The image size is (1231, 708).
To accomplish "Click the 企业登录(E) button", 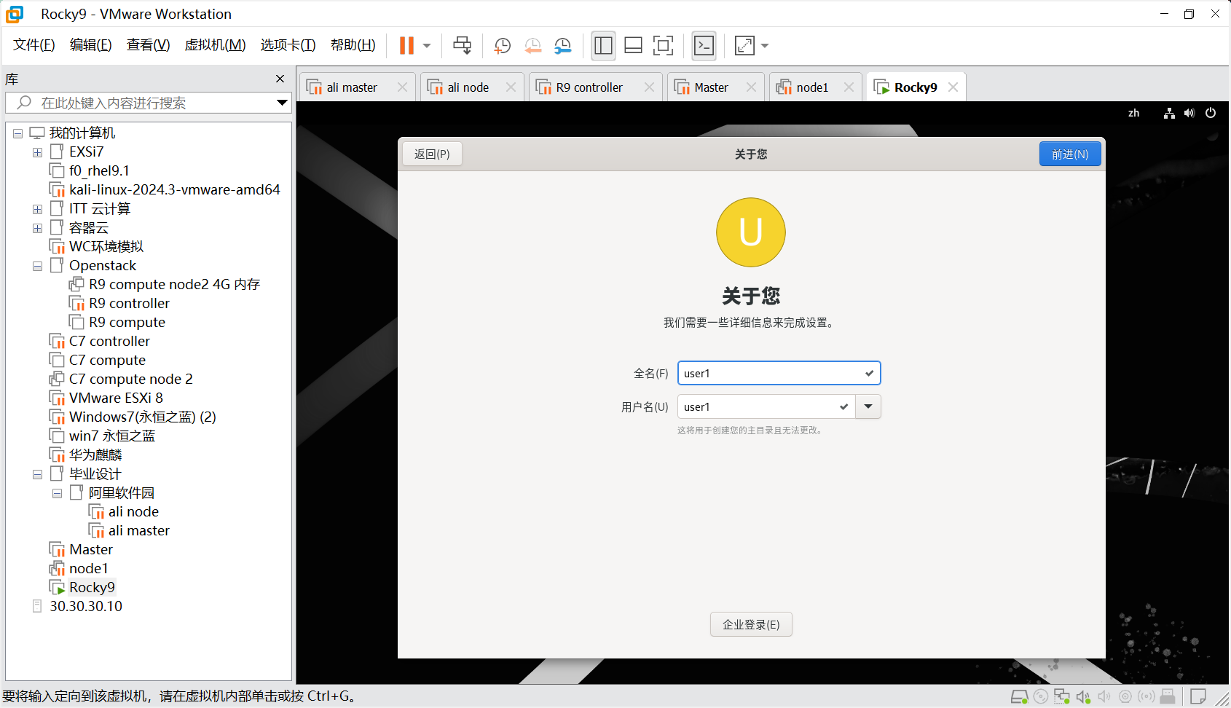I will (x=751, y=624).
